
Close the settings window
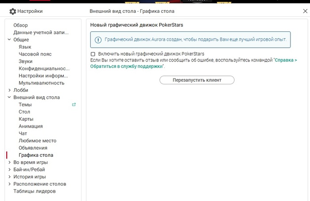coord(305,11)
